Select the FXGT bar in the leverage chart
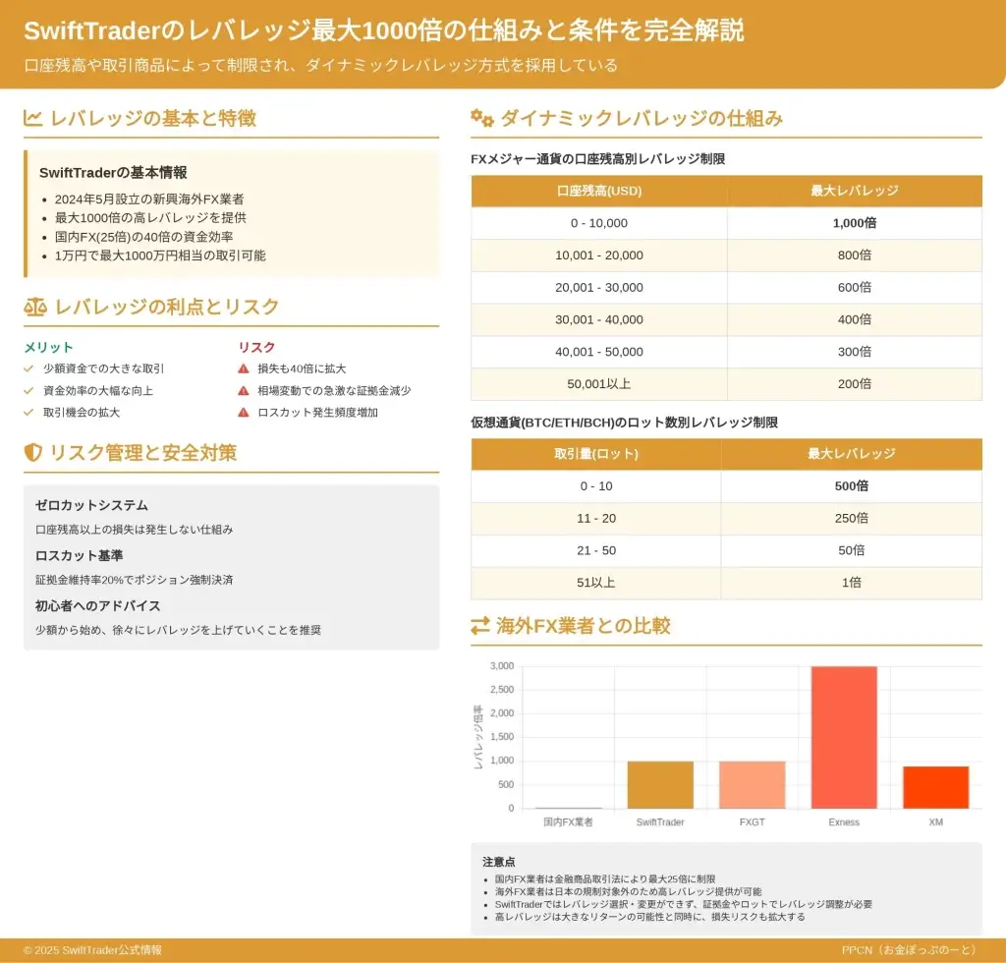1006x963 pixels. (x=752, y=784)
